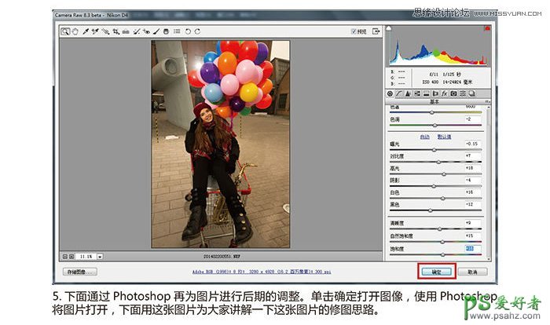550x325 pixels.
Task: Select the Hand tool
Action: [75, 32]
